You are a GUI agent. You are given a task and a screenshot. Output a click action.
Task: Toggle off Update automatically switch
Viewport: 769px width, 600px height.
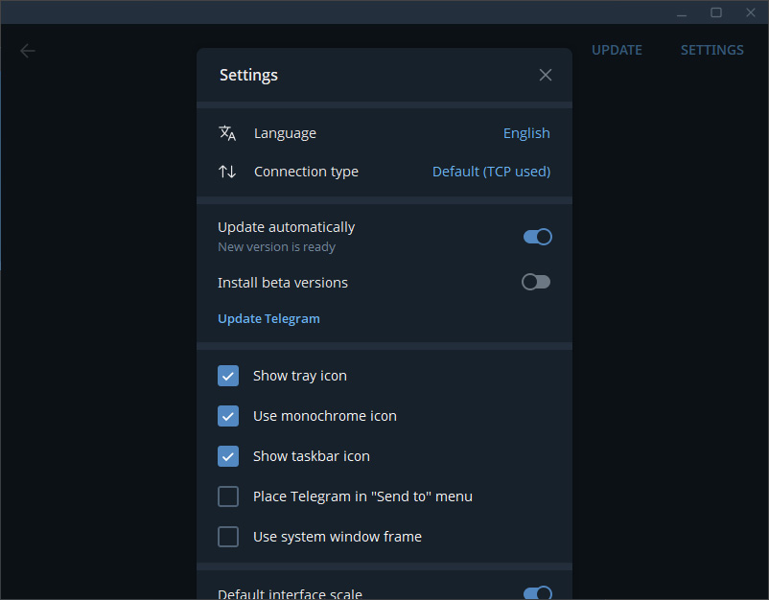(x=537, y=237)
